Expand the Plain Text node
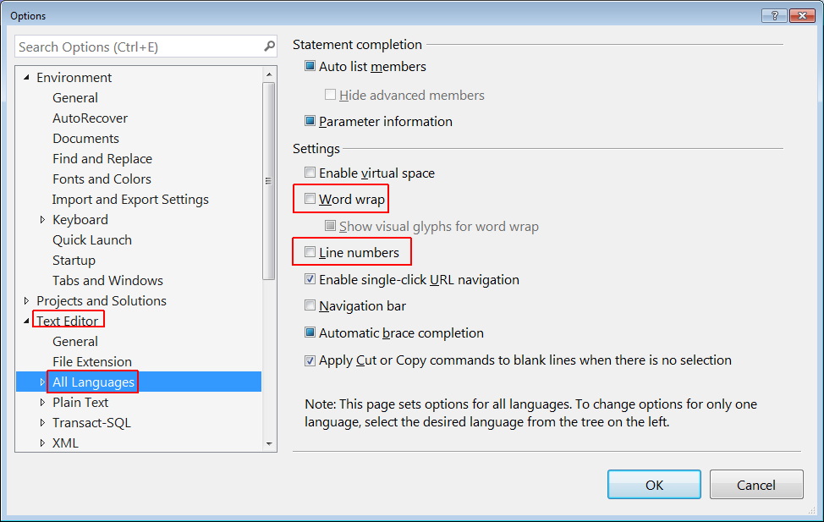This screenshot has height=522, width=824. point(43,403)
